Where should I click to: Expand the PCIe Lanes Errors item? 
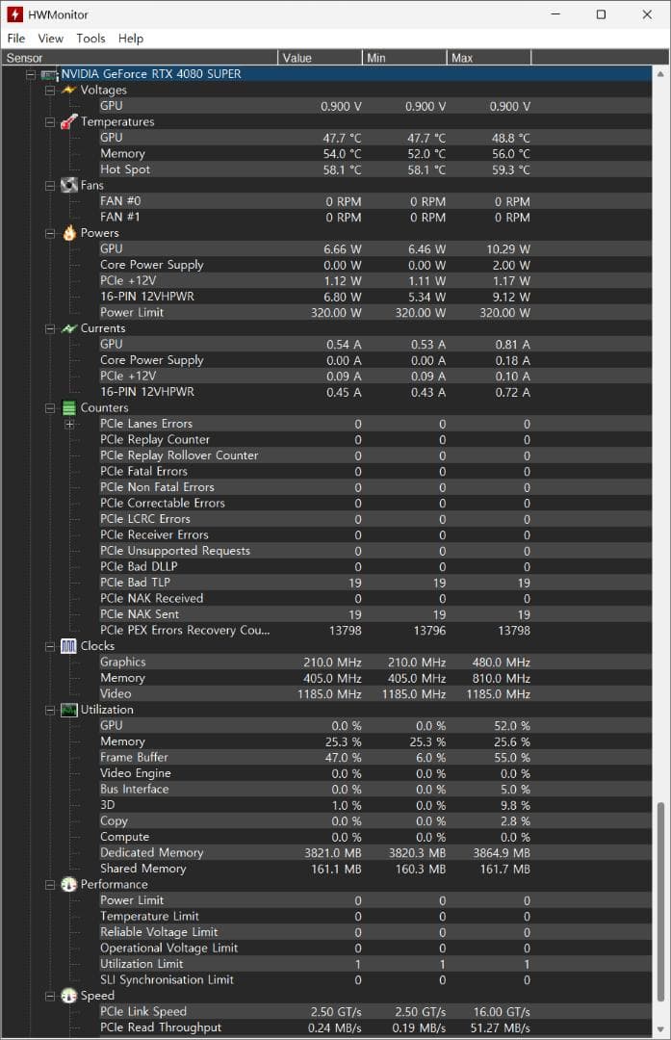coord(69,424)
